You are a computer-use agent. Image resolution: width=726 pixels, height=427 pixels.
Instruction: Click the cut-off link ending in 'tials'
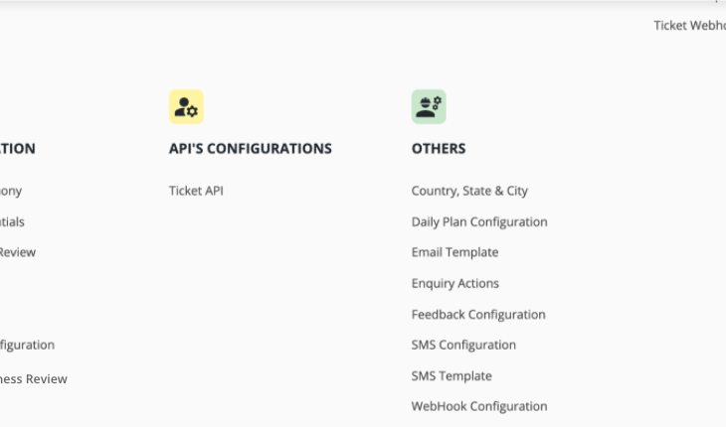(x=12, y=221)
